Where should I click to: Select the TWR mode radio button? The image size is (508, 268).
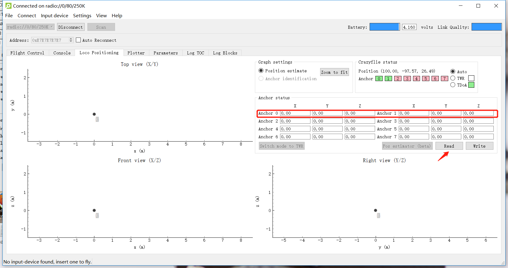(x=453, y=78)
